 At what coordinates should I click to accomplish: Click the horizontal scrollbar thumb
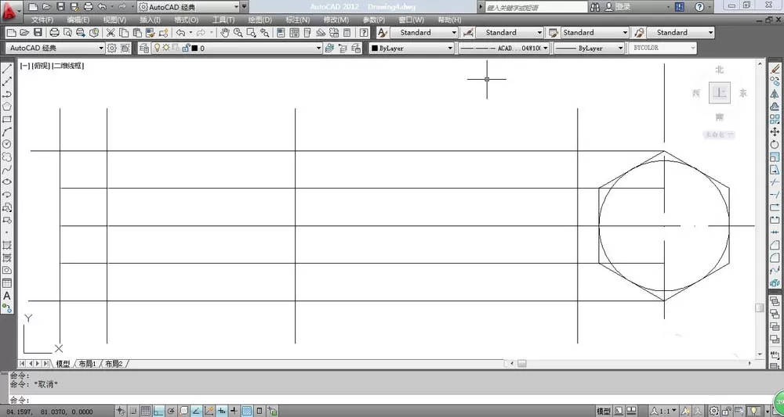pyautogui.click(x=521, y=364)
